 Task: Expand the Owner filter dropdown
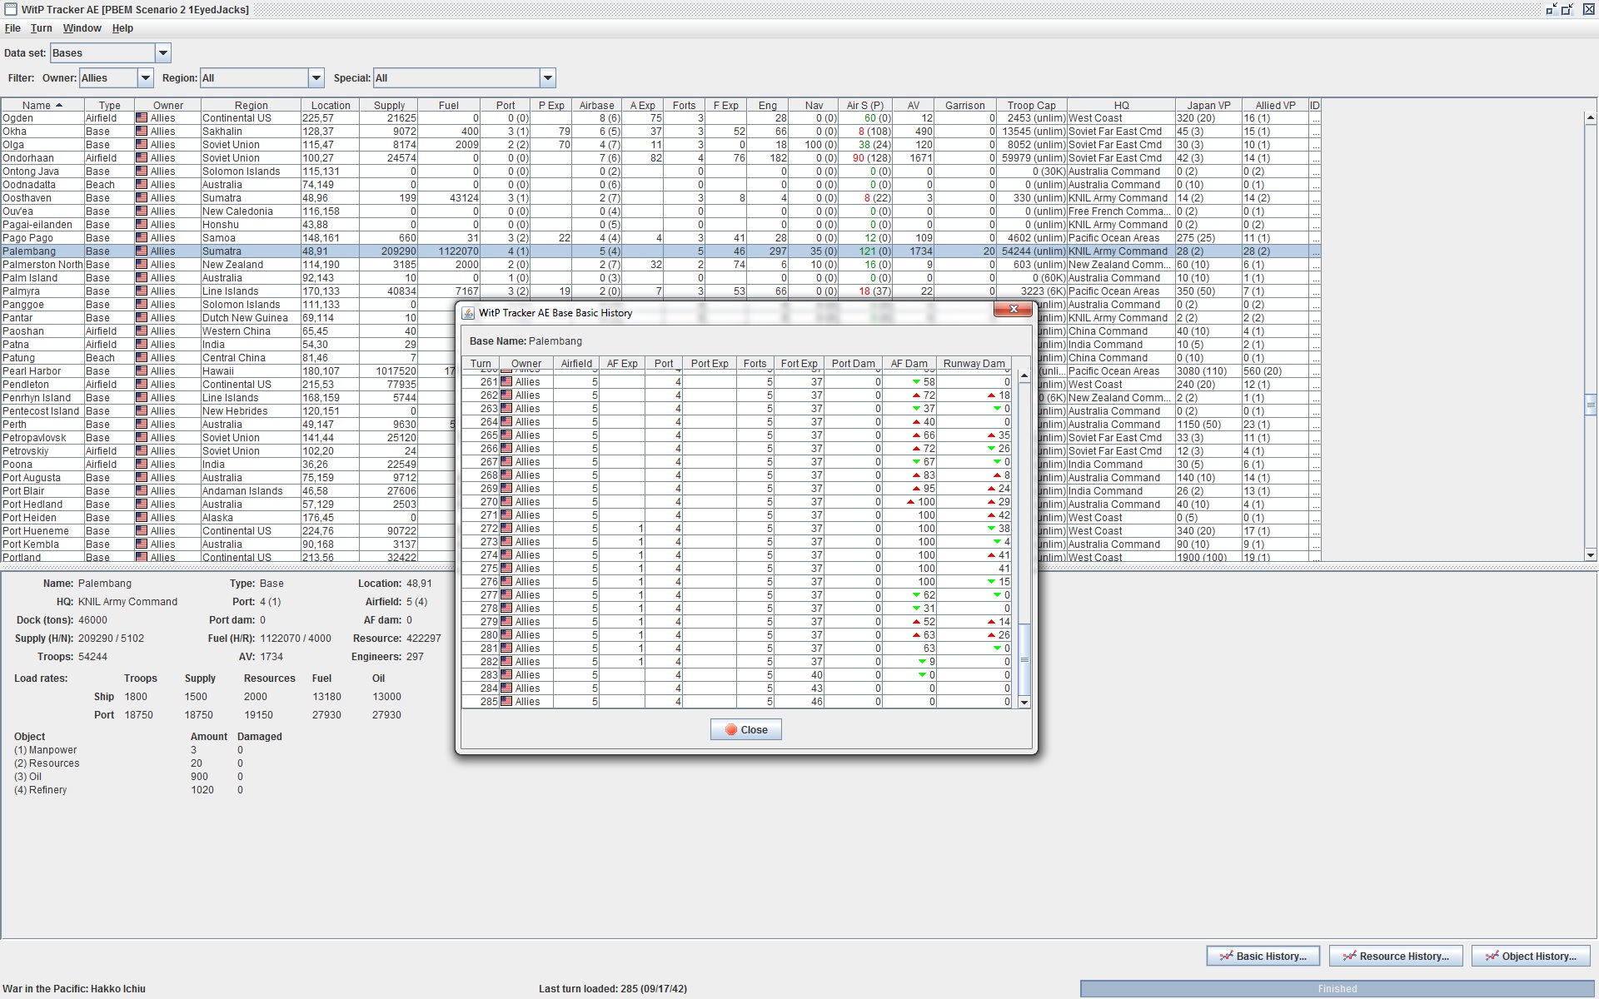(x=146, y=78)
